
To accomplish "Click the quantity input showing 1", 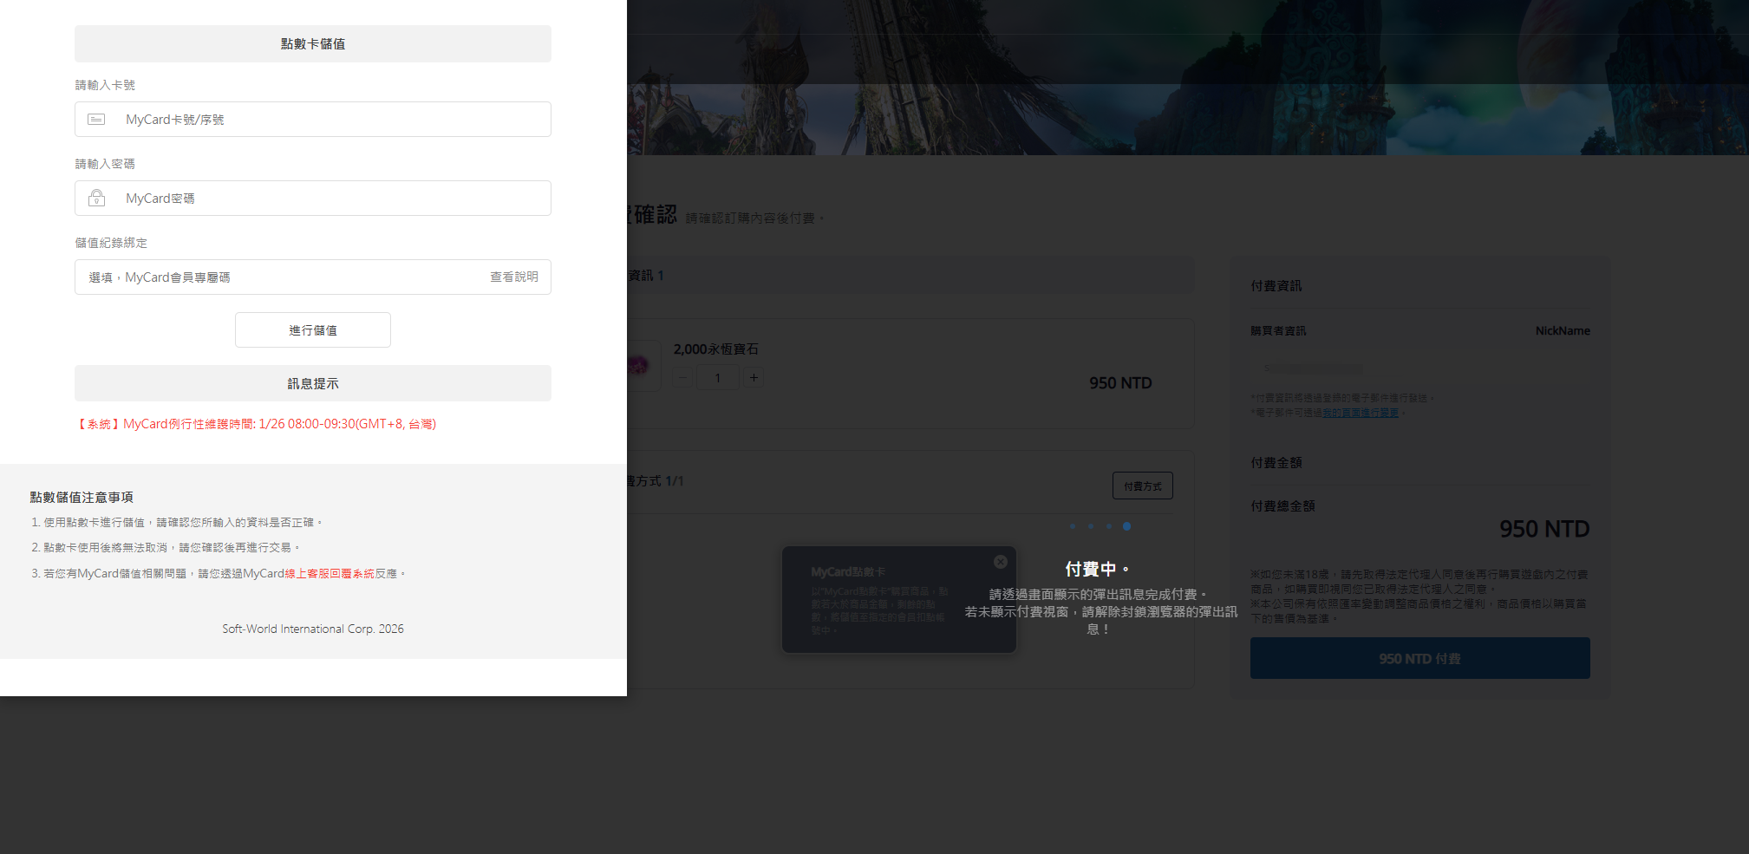I will (x=717, y=378).
